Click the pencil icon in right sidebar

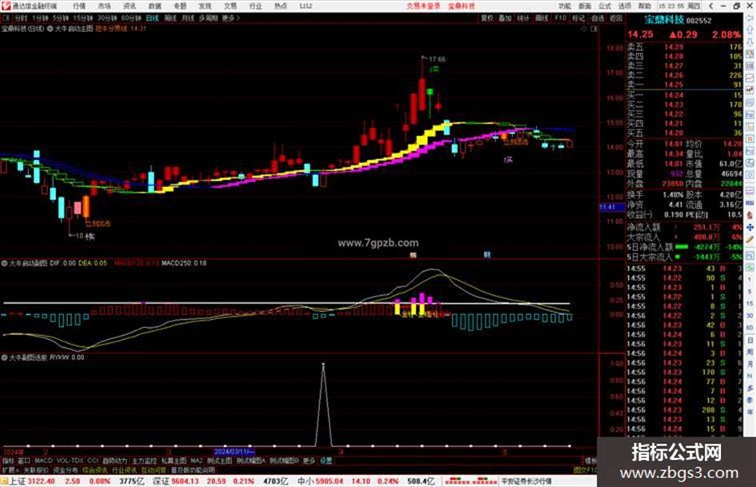click(x=750, y=238)
